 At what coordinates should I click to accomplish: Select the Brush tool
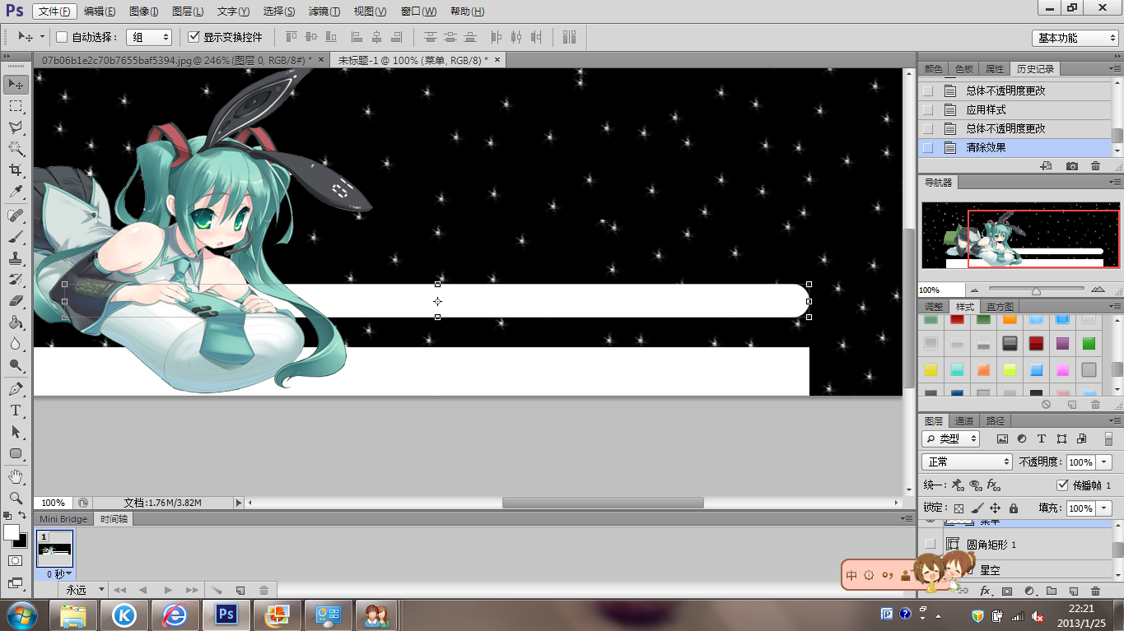[16, 237]
